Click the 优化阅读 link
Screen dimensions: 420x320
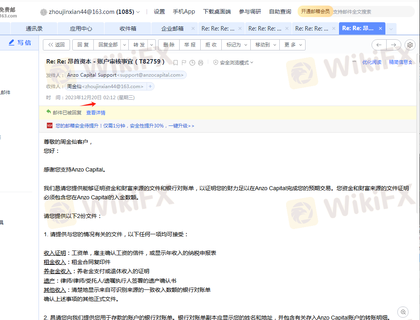pos(372,62)
